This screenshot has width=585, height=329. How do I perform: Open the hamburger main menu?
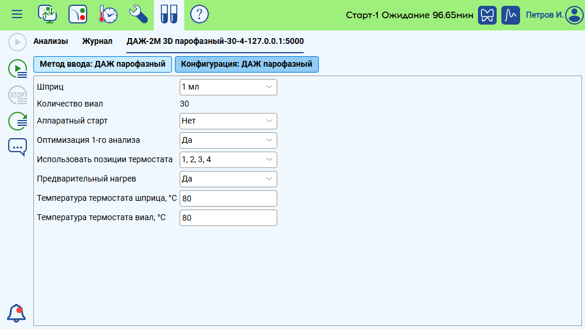pyautogui.click(x=17, y=15)
